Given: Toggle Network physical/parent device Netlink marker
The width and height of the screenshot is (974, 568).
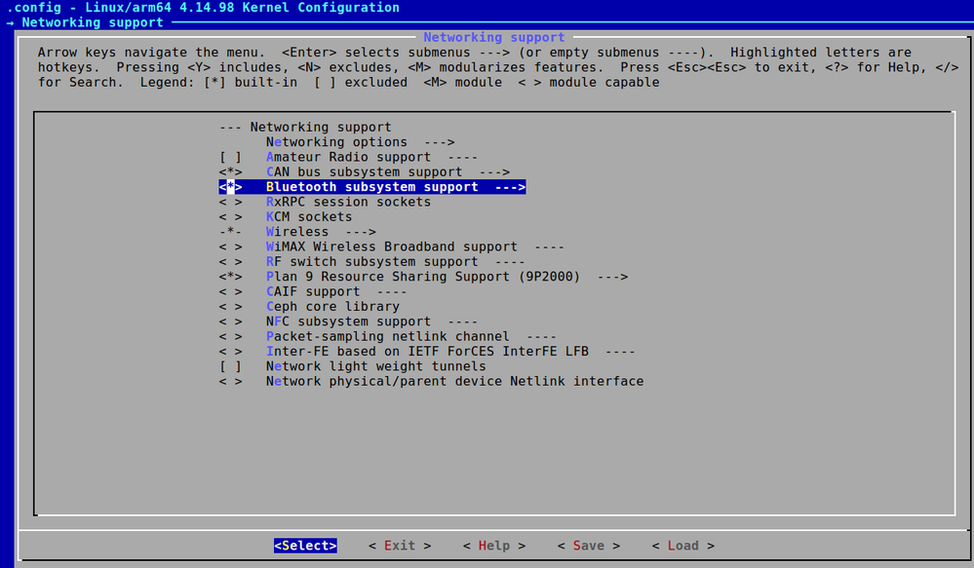Looking at the screenshot, I should [x=230, y=381].
